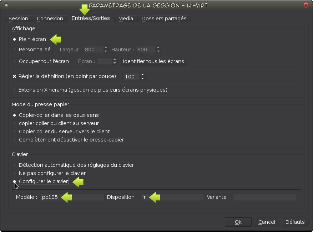Enable Extension Xinerama checkbox

[x=15, y=90]
